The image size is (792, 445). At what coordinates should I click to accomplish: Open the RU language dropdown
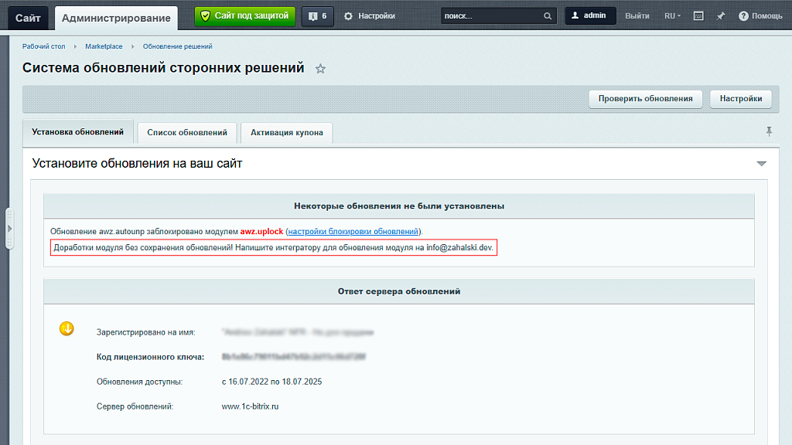[671, 15]
